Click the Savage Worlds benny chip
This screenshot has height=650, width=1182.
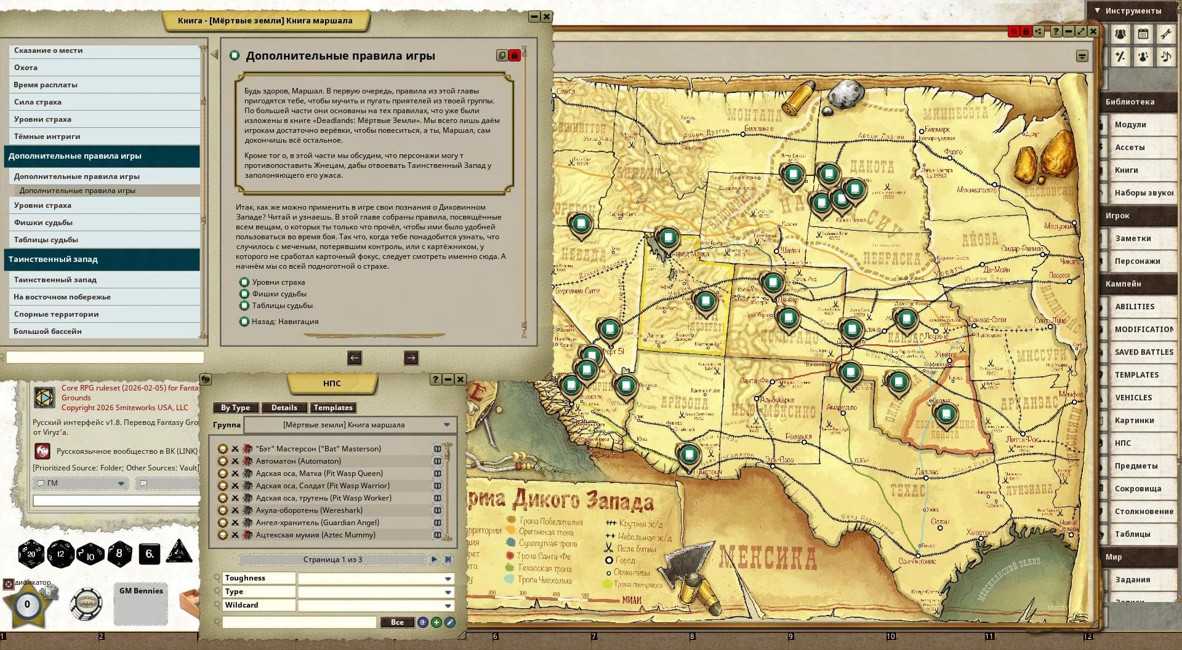pos(86,604)
